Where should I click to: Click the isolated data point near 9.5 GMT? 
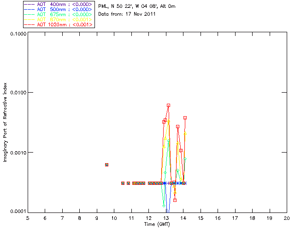click(x=106, y=165)
